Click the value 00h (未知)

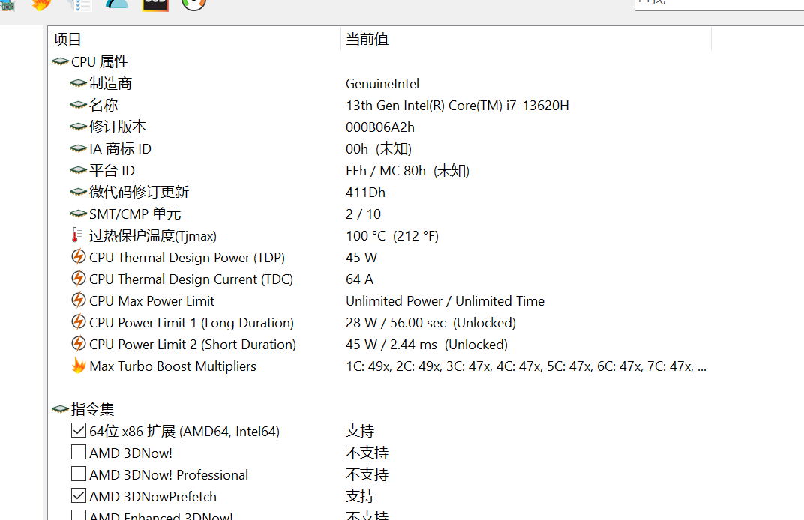[x=379, y=149]
